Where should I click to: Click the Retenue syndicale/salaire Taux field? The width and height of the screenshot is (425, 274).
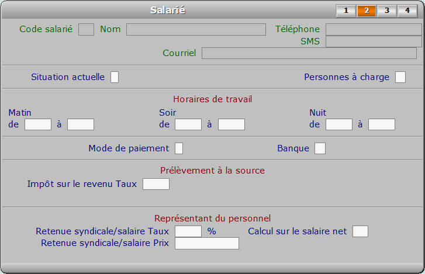click(x=188, y=231)
